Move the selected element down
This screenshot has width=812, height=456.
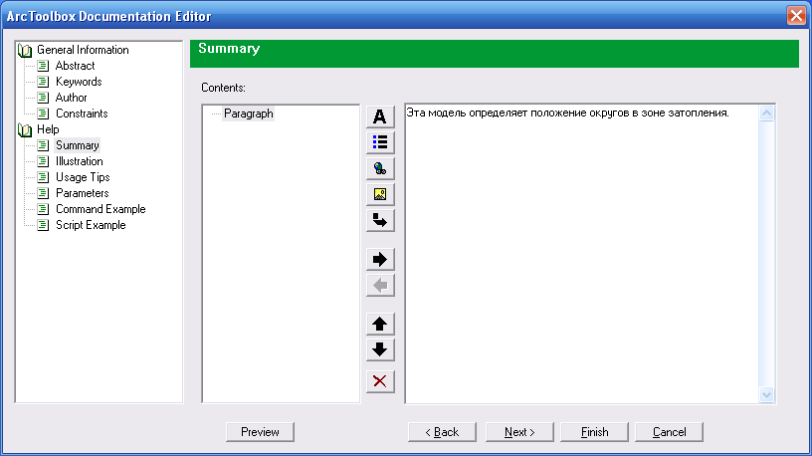click(380, 349)
